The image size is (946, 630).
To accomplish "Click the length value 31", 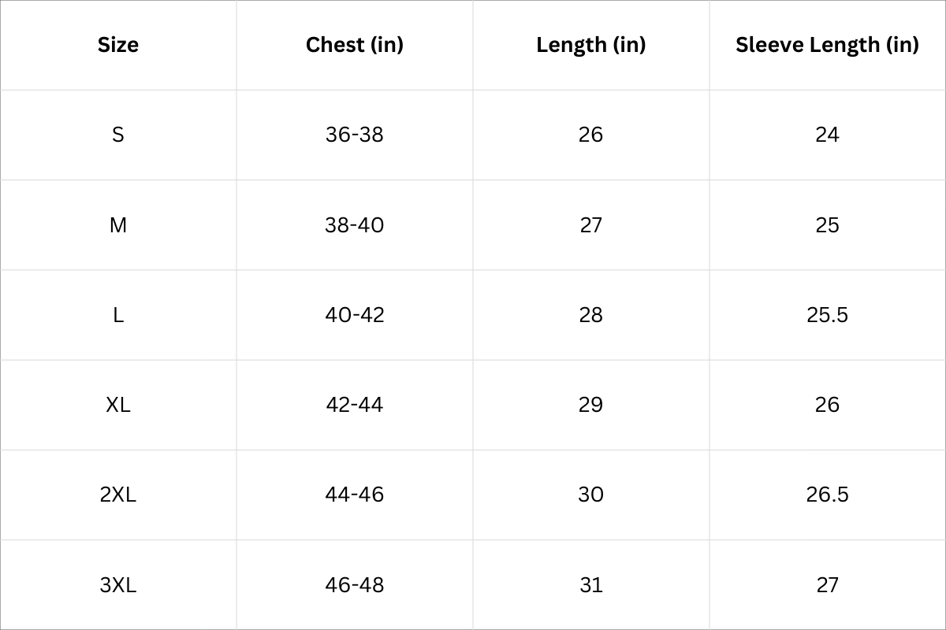I will pos(590,585).
